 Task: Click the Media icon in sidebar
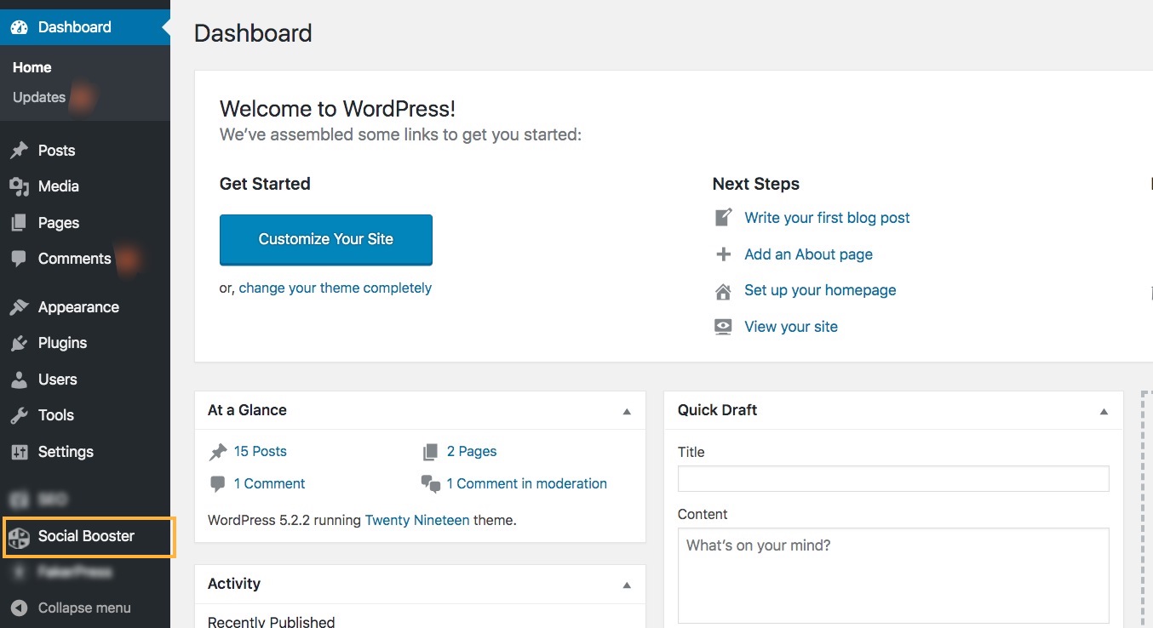coord(19,186)
